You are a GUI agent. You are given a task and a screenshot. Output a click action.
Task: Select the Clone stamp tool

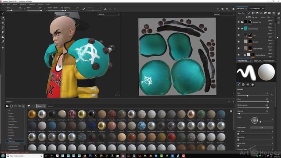[x=3, y=37]
